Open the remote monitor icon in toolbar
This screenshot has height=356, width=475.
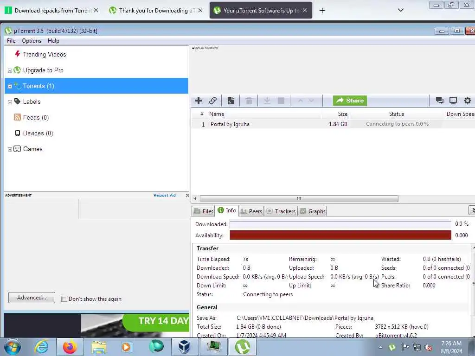453,101
